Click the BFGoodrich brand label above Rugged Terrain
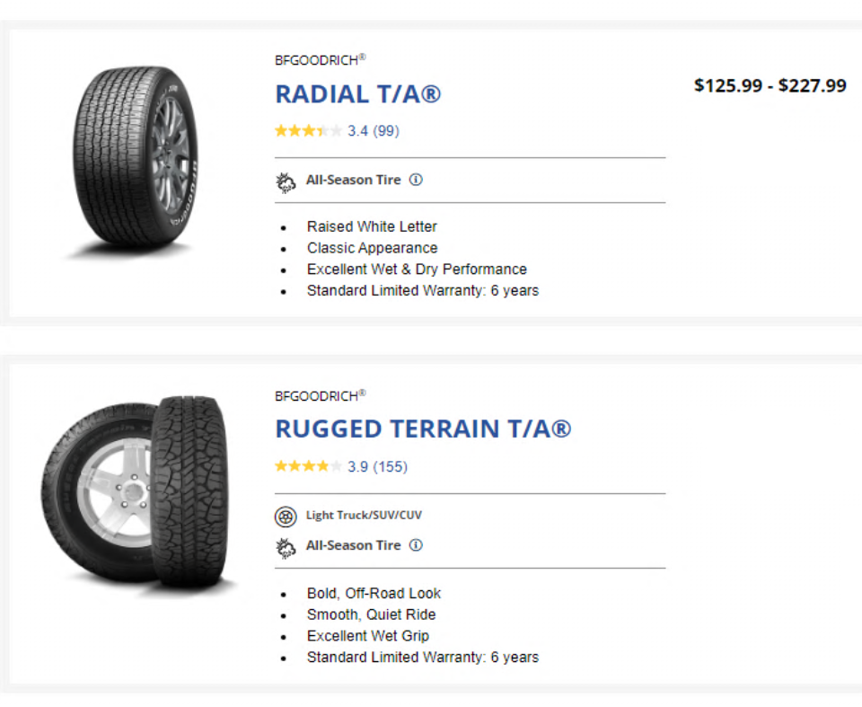Screen dimensions: 862x707 pyautogui.click(x=320, y=395)
